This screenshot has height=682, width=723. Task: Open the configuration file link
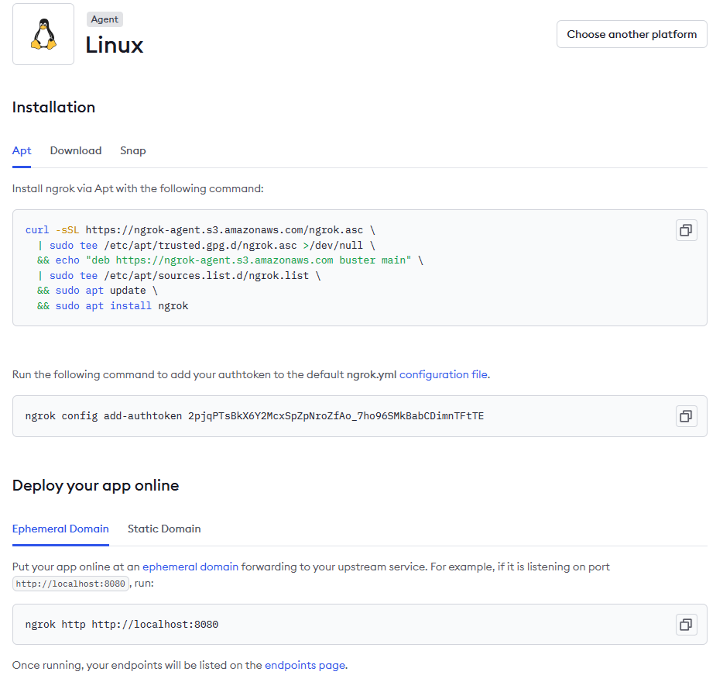pyautogui.click(x=443, y=374)
